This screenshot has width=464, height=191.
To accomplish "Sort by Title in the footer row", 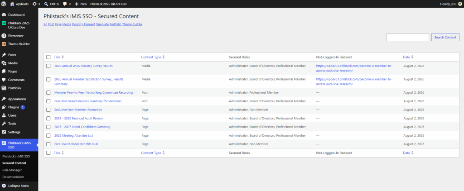I will [x=58, y=153].
